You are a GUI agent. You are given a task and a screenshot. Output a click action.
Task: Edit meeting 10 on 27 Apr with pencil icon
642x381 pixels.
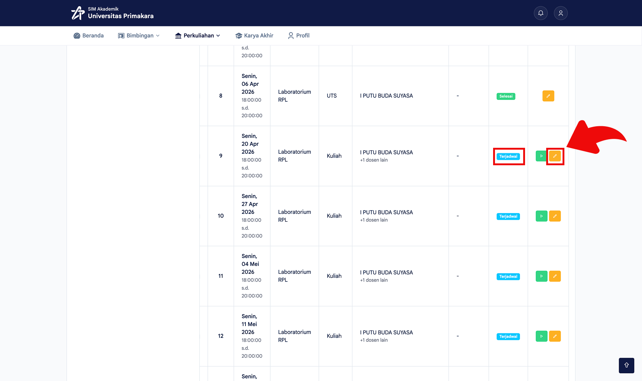pyautogui.click(x=555, y=216)
